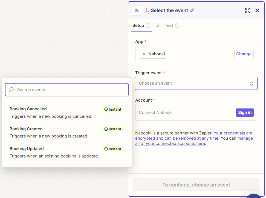Click the Nabooki app chip

153,54
